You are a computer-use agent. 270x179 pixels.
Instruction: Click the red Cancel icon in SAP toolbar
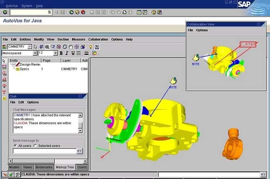tap(83, 12)
